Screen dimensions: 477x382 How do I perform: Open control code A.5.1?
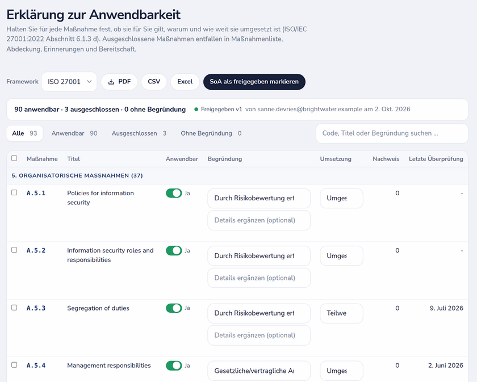(x=36, y=193)
